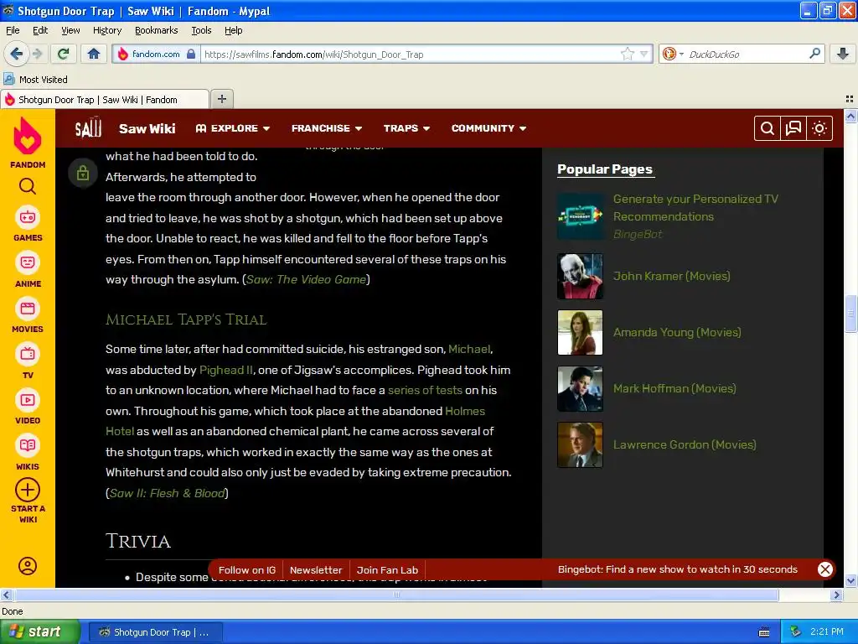Screen dimensions: 858x644
Task: Expand the Explore dropdown menu
Action: 233,128
